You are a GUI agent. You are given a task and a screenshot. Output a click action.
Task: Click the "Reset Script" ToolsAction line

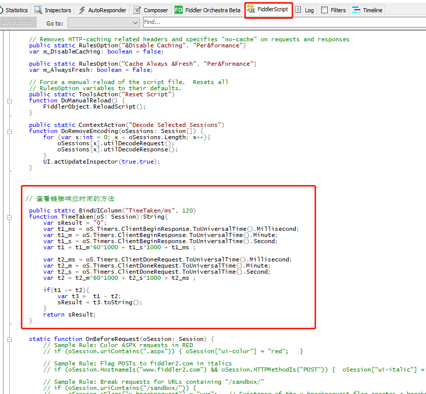(x=102, y=94)
